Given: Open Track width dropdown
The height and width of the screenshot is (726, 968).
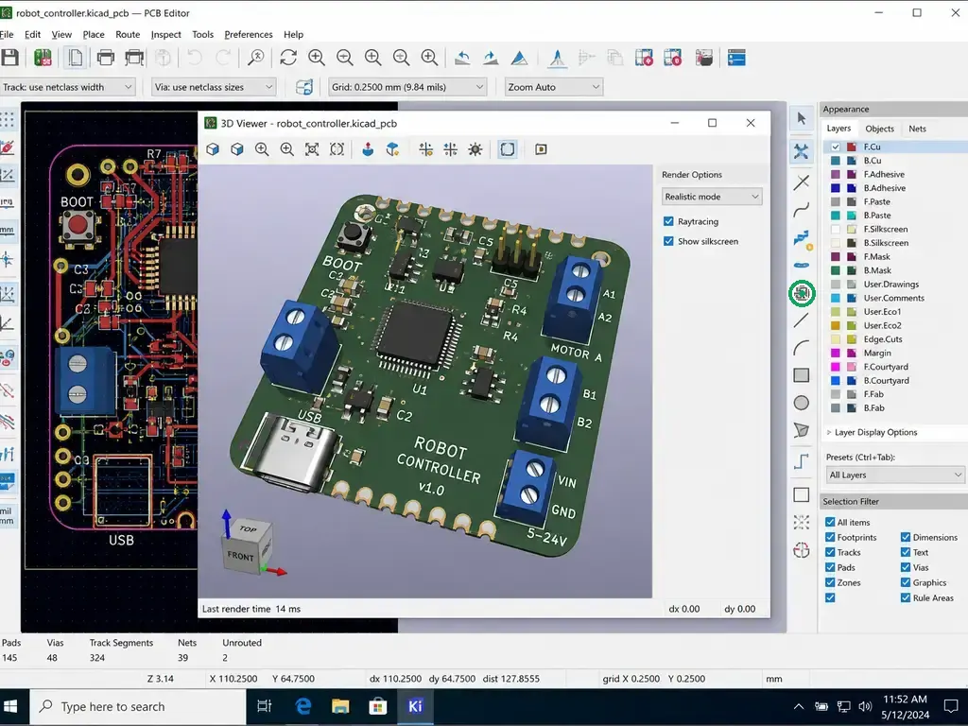Looking at the screenshot, I should coord(67,87).
